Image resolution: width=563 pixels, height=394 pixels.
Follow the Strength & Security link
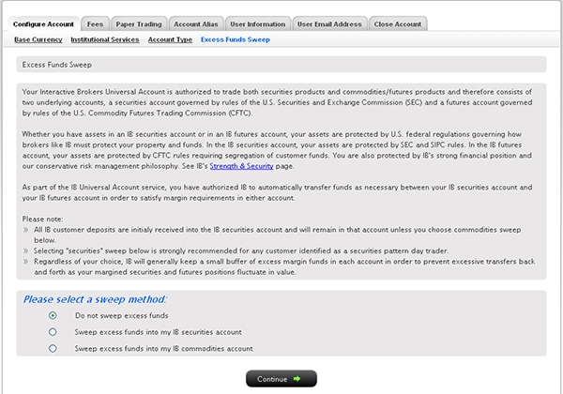[x=241, y=166]
